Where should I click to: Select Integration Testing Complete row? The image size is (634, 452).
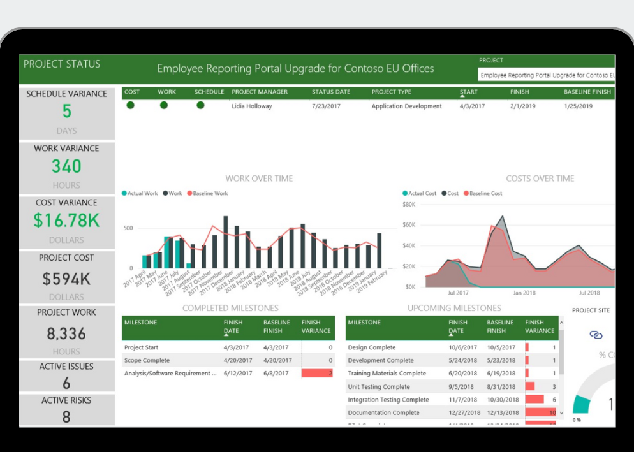[x=452, y=400]
